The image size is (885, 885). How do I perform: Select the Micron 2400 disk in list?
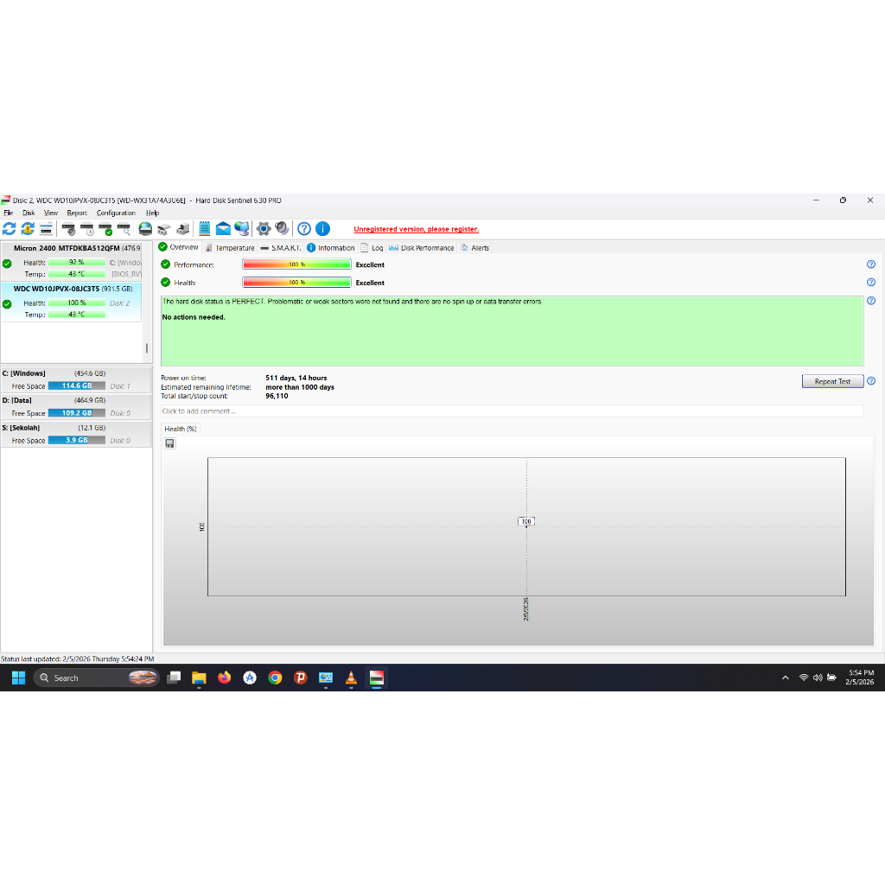tap(73, 248)
